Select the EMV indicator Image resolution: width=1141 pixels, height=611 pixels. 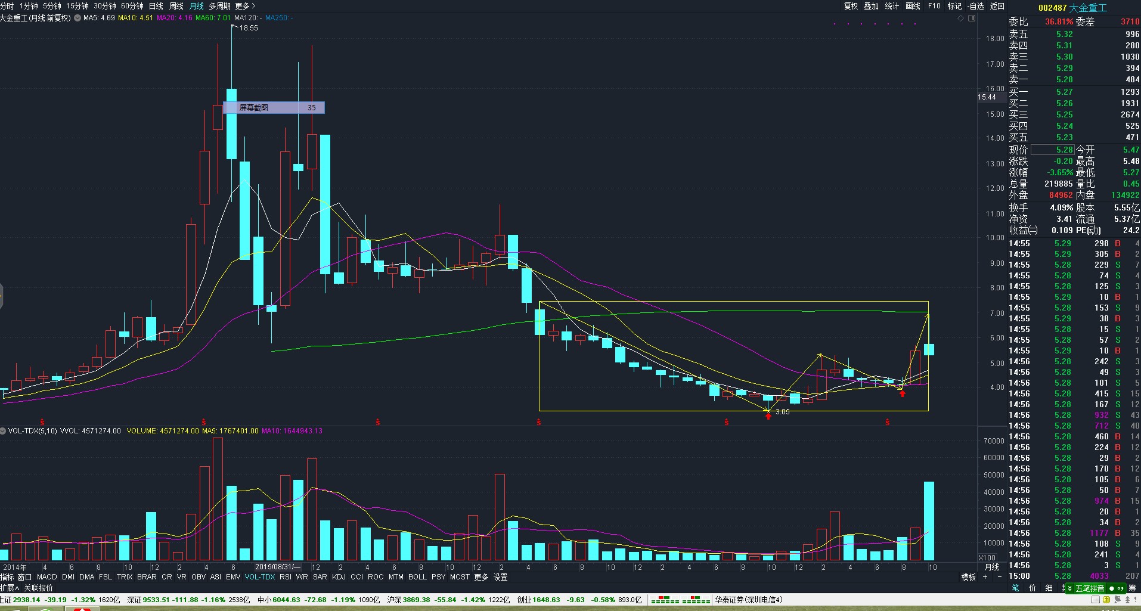pos(233,577)
